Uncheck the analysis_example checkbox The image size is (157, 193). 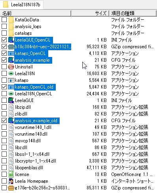[x=4, y=60]
